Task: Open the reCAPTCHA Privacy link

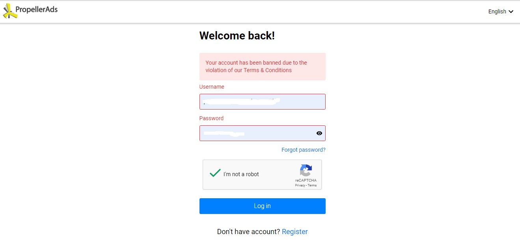Action: pyautogui.click(x=300, y=185)
